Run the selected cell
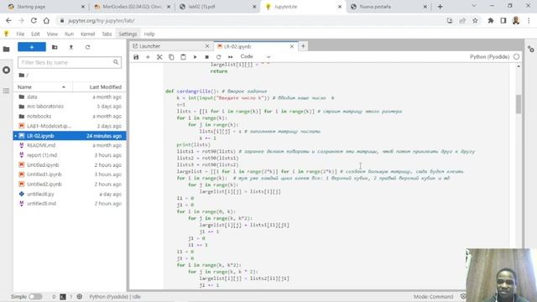Image resolution: width=537 pixels, height=302 pixels. [195, 57]
